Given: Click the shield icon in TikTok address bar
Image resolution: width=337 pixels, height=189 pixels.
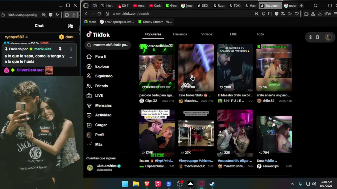Looking at the screenshot, I should 276,14.
